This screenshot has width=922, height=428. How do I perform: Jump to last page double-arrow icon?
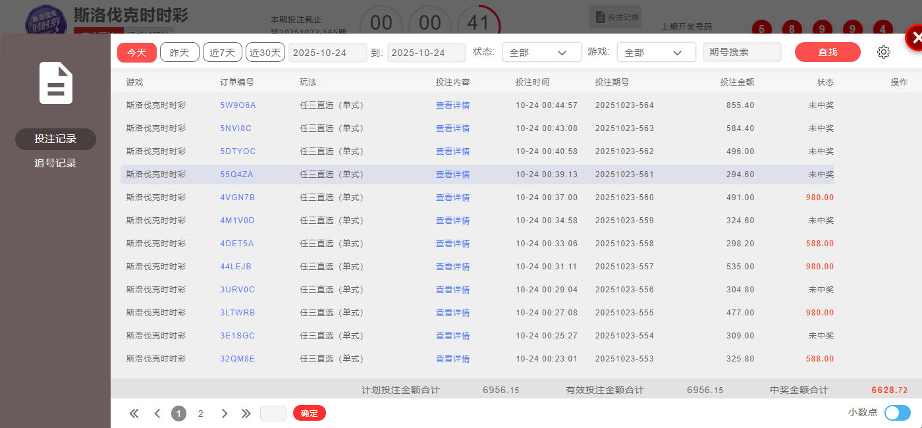(246, 414)
